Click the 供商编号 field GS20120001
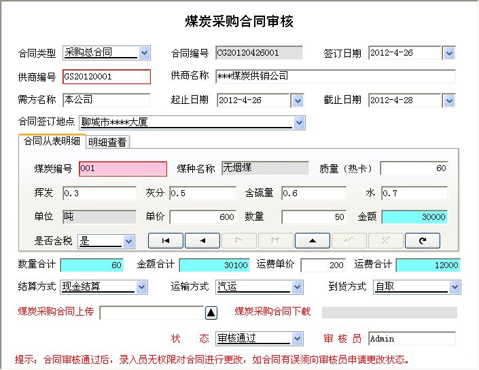The height and width of the screenshot is (370, 479). [x=107, y=76]
